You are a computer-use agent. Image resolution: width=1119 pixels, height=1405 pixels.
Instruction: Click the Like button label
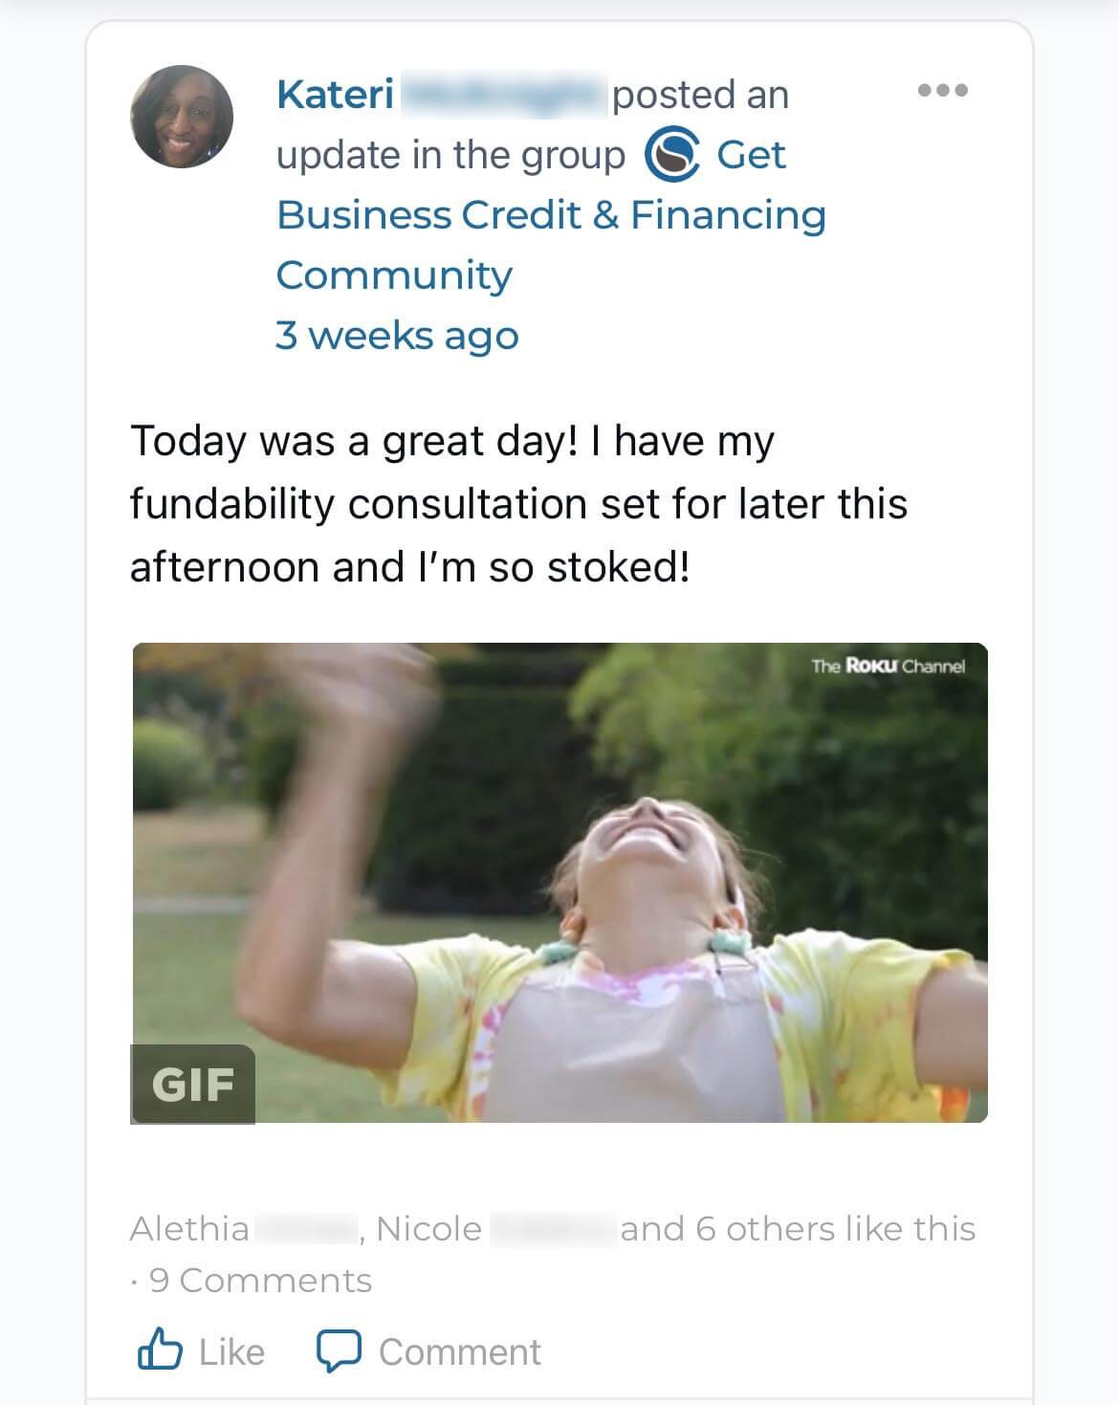(231, 1351)
